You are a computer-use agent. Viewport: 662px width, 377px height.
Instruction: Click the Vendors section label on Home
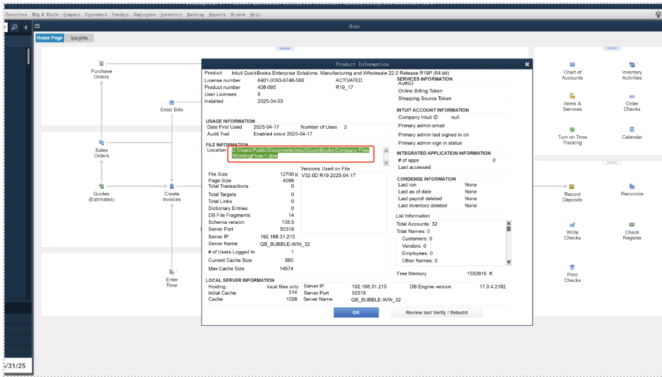point(285,48)
